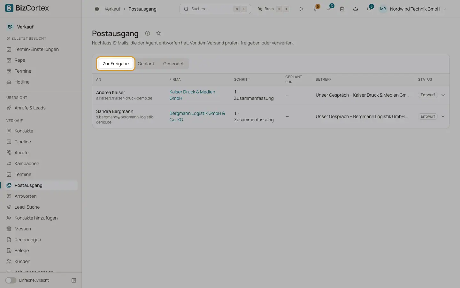
Task: Open the Brain assistant button
Action: [273, 9]
